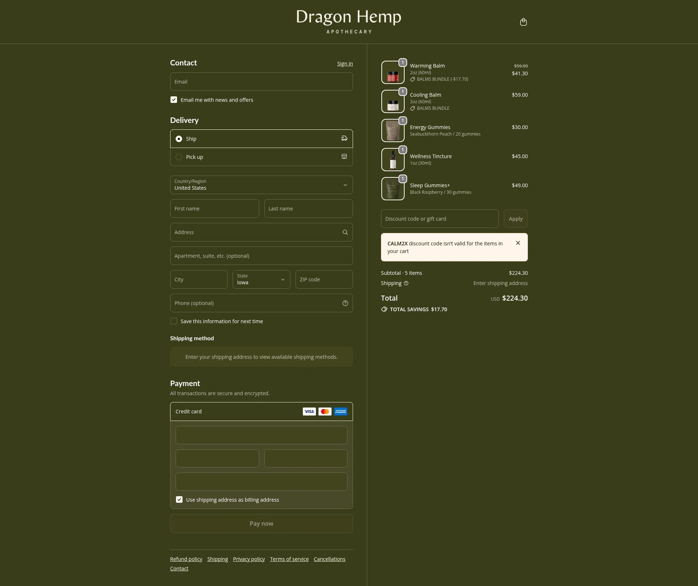This screenshot has height=586, width=698.
Task: Click the phone number help icon
Action: (345, 303)
